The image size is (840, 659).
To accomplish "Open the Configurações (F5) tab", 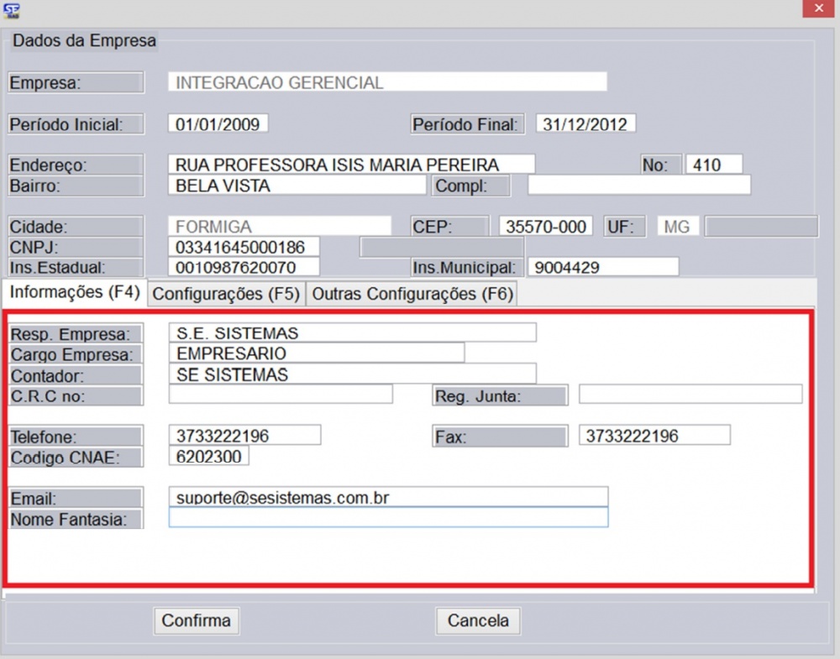I will pos(226,294).
